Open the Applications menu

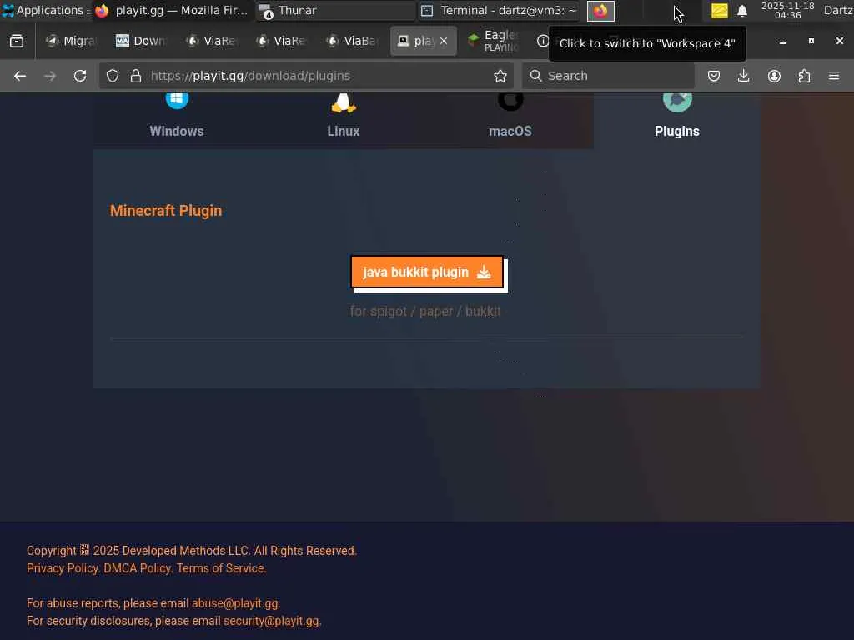click(45, 10)
